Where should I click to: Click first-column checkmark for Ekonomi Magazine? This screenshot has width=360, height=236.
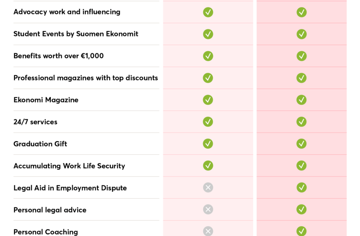(x=208, y=100)
